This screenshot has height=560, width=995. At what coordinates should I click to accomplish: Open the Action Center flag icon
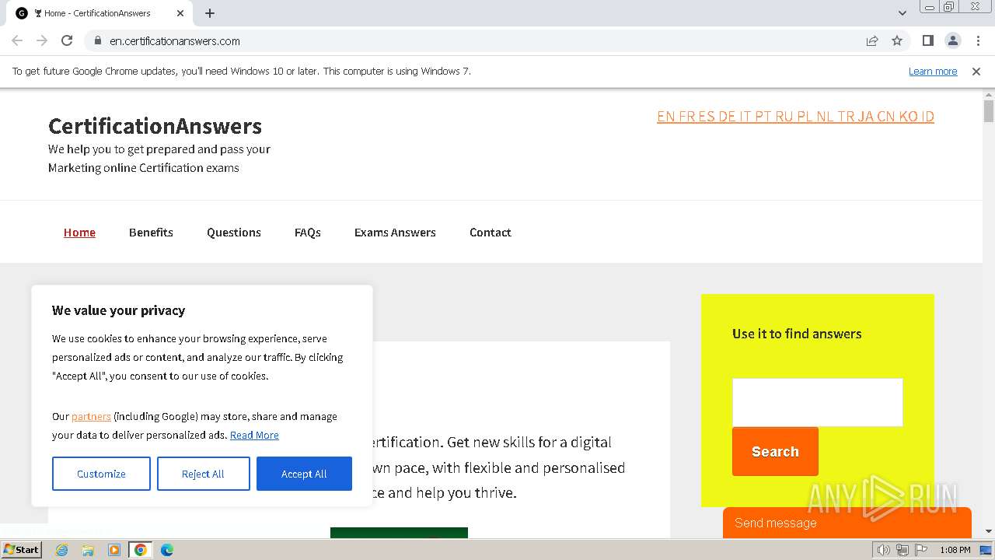[921, 550]
